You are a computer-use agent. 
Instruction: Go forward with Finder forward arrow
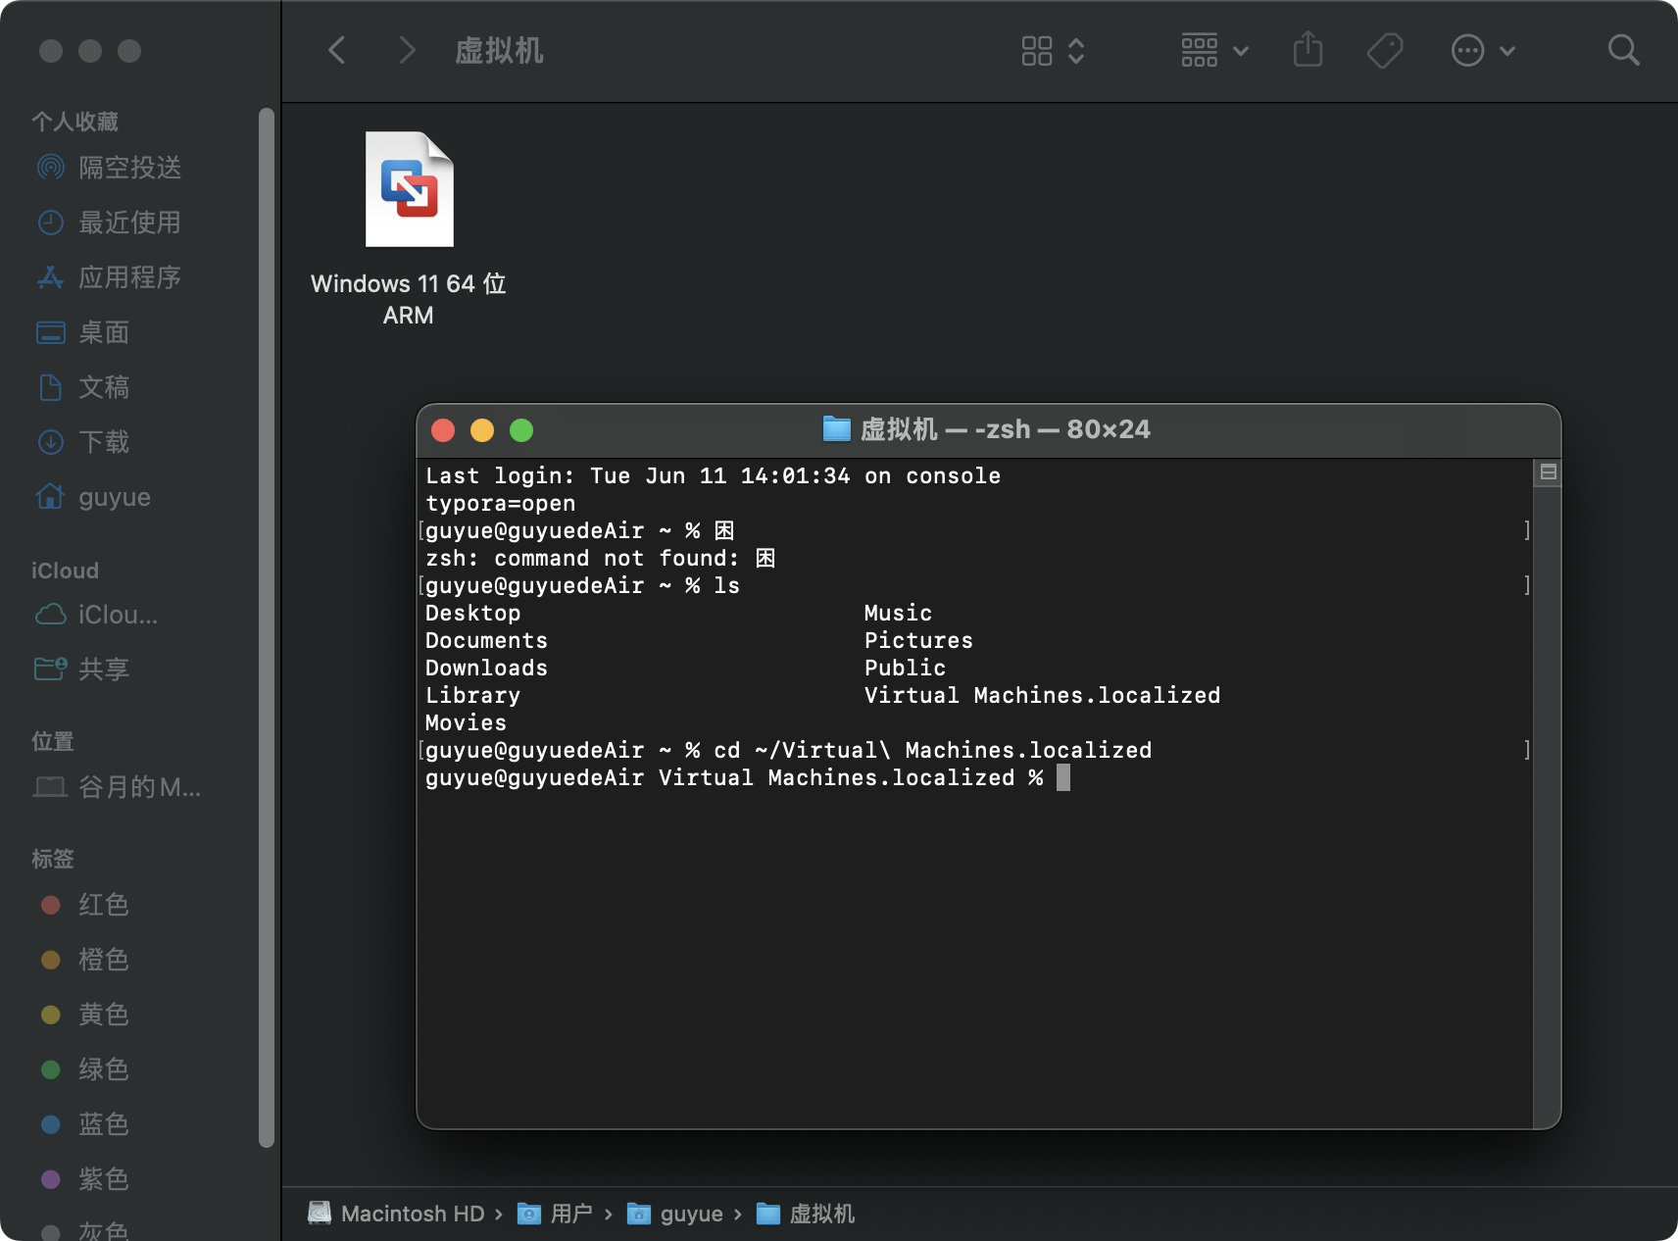pyautogui.click(x=407, y=50)
